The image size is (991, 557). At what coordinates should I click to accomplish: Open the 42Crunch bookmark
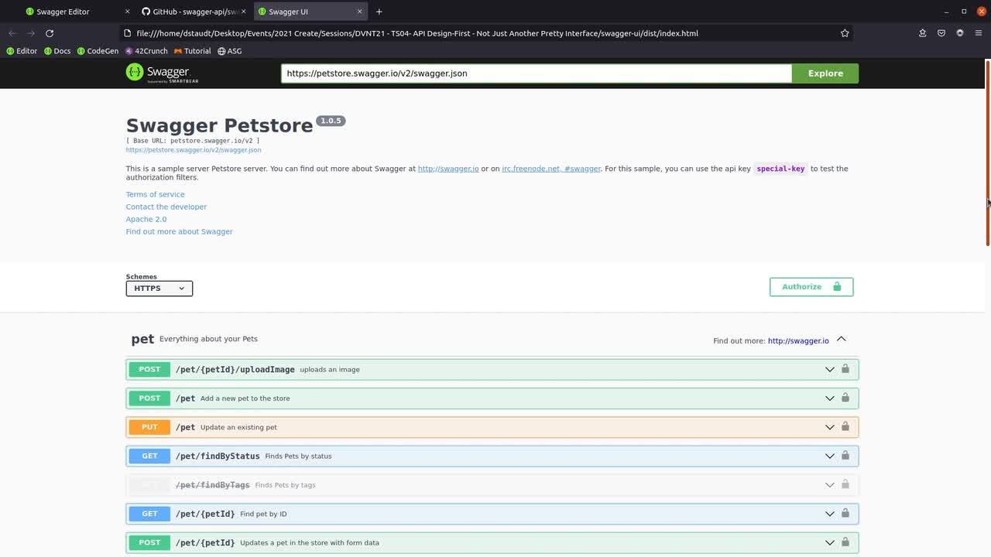[x=146, y=51]
